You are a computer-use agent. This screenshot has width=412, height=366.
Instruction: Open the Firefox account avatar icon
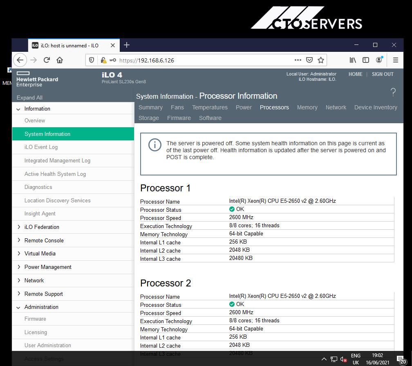(x=379, y=60)
